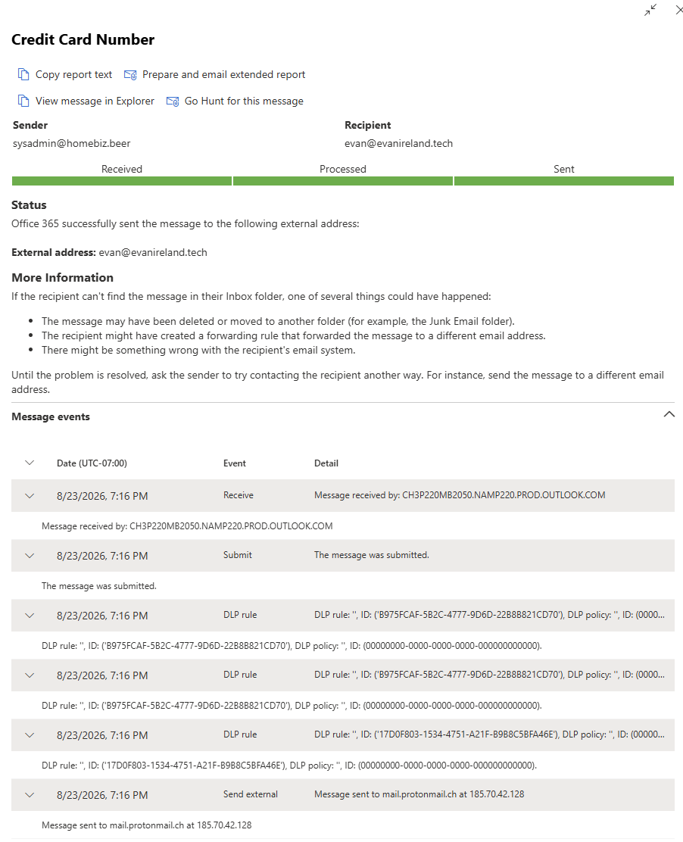The image size is (683, 842).
Task: Shrink the panel using the collapse arrows icon
Action: point(650,10)
